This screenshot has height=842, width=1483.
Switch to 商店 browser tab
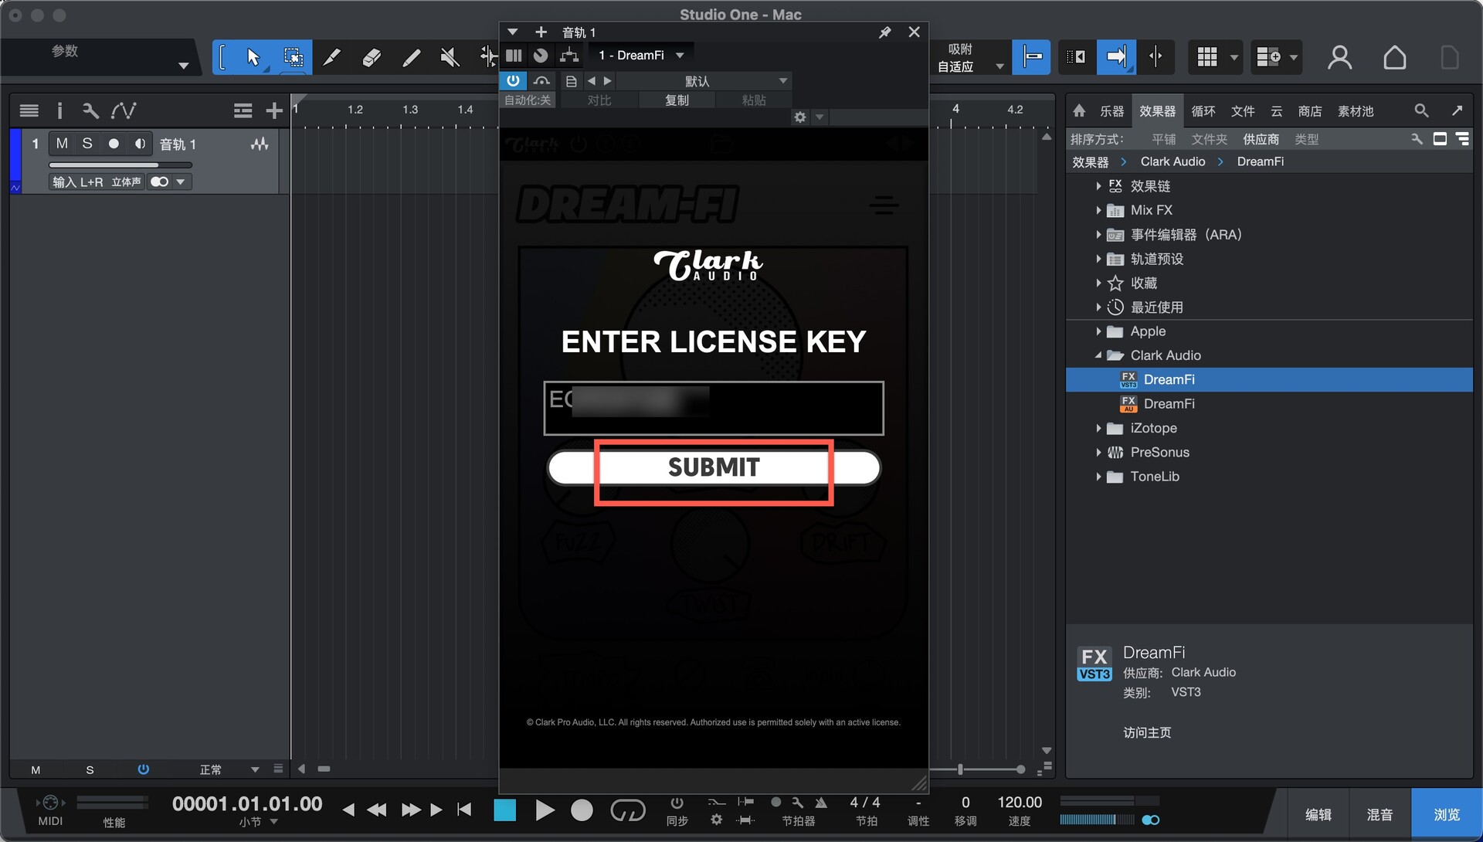(1309, 111)
